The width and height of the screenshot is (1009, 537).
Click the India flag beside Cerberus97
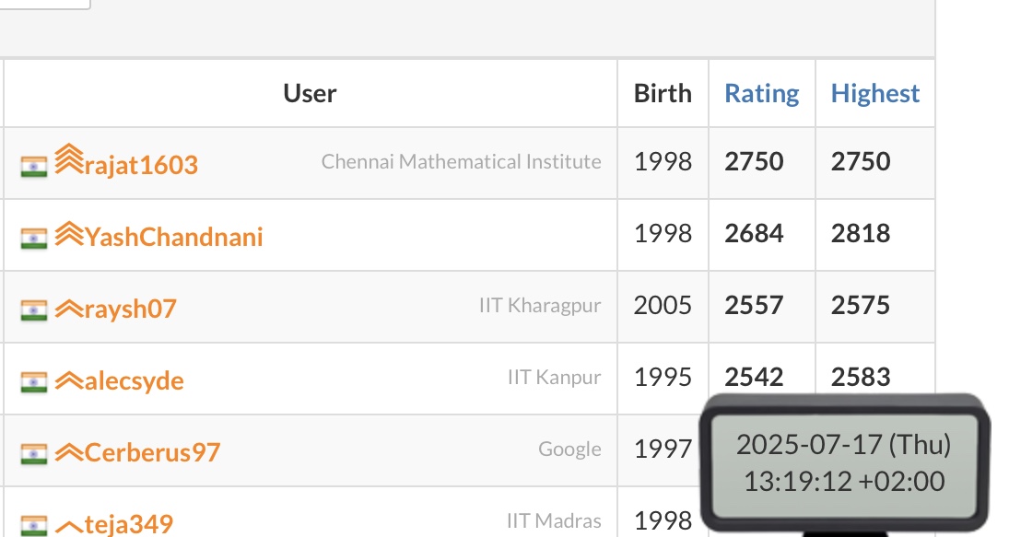pyautogui.click(x=33, y=455)
